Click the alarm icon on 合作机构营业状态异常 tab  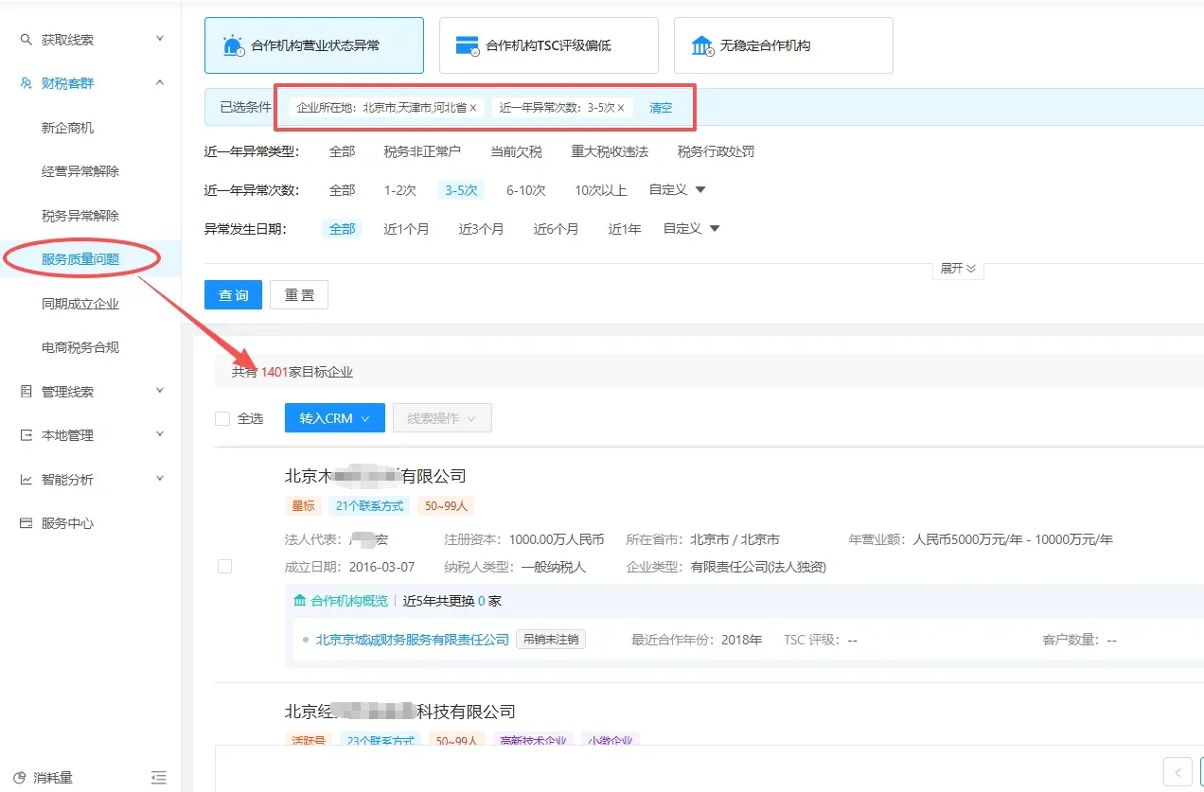click(233, 45)
